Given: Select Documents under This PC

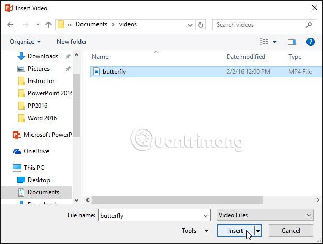Looking at the screenshot, I should point(37,192).
